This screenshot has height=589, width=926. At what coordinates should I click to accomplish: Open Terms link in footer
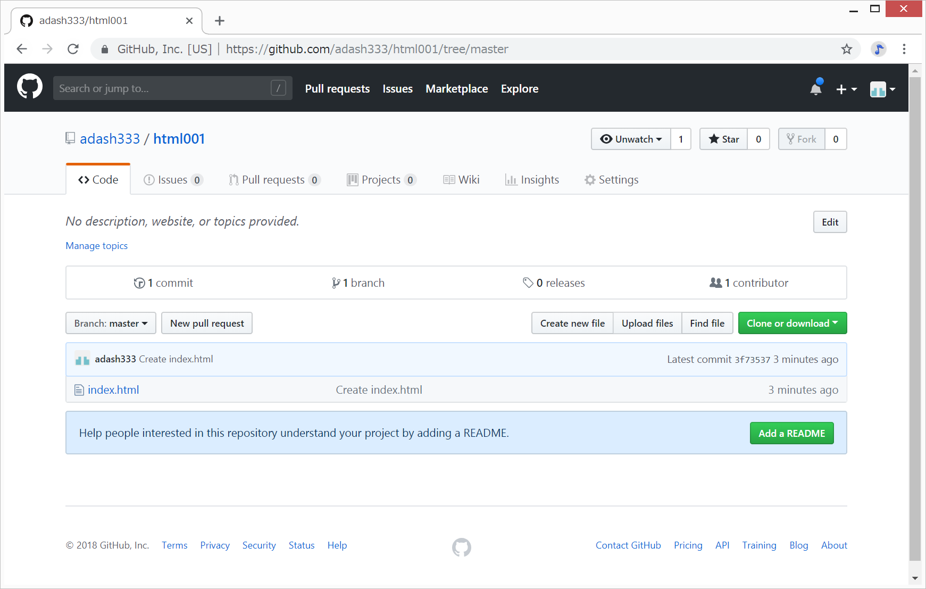pos(174,545)
